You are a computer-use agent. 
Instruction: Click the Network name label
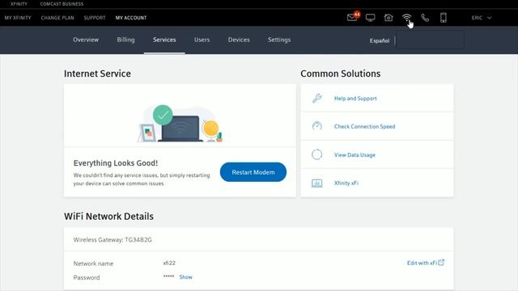click(x=93, y=264)
